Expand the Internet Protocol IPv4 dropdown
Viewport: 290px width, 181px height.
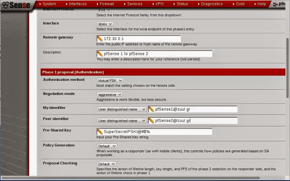[x=104, y=10]
